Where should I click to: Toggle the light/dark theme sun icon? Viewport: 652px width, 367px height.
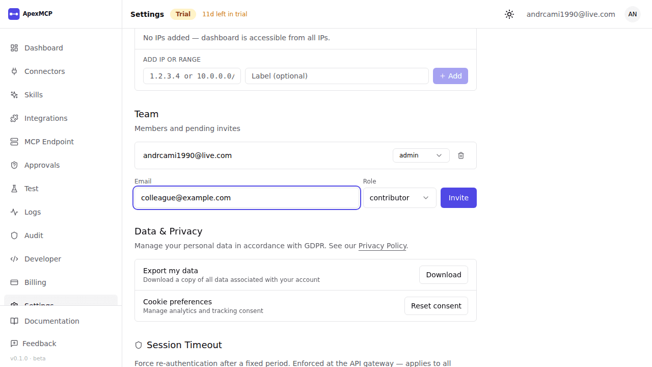click(x=509, y=14)
